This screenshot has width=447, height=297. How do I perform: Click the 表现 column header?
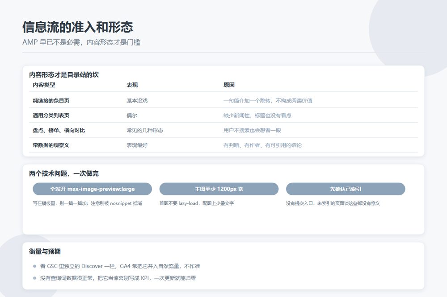tap(132, 85)
